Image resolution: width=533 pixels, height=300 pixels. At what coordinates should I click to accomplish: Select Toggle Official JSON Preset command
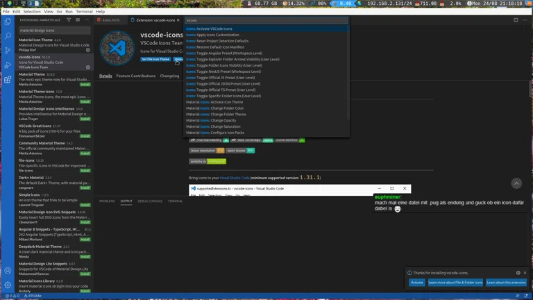(x=266, y=84)
